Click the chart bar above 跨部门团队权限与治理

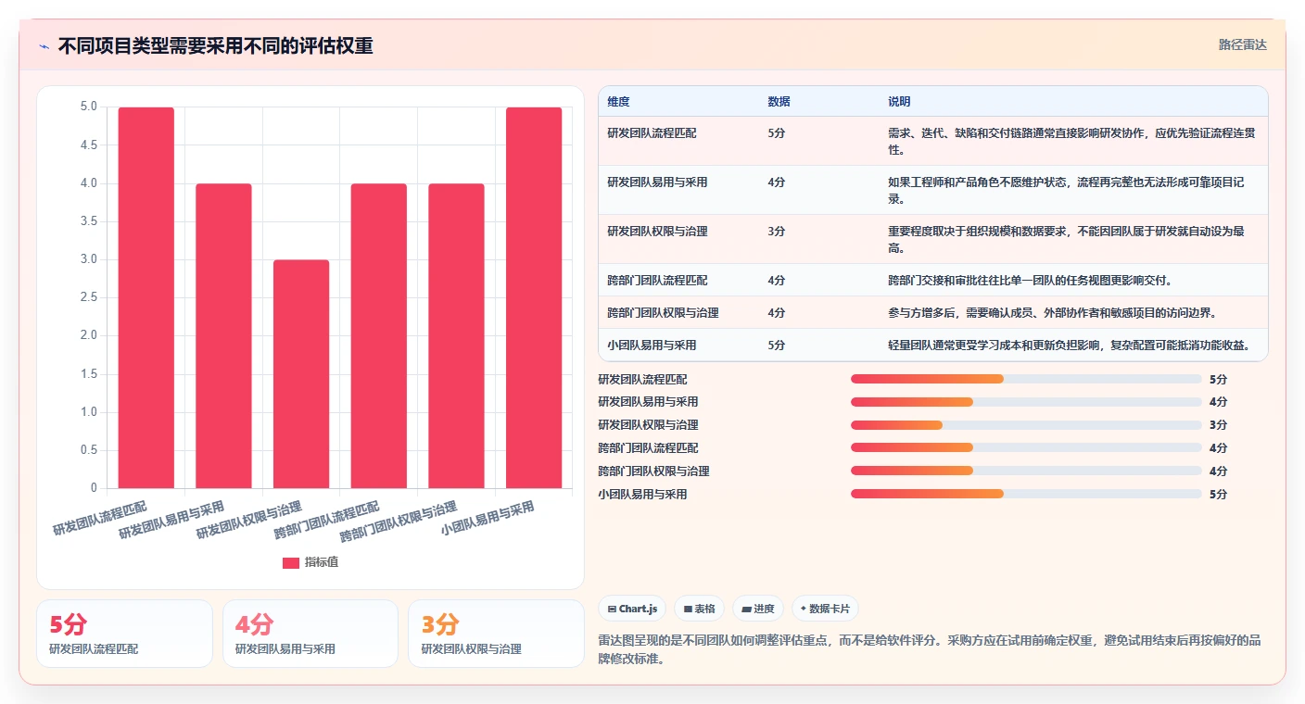pyautogui.click(x=456, y=335)
